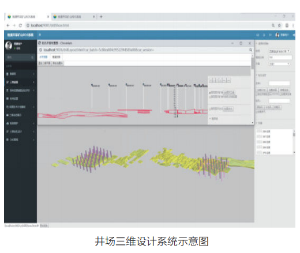Click the magnifier icon in the popup window address bar
Image resolution: width=300 pixels, height=253 pixels.
pyautogui.click(x=250, y=50)
